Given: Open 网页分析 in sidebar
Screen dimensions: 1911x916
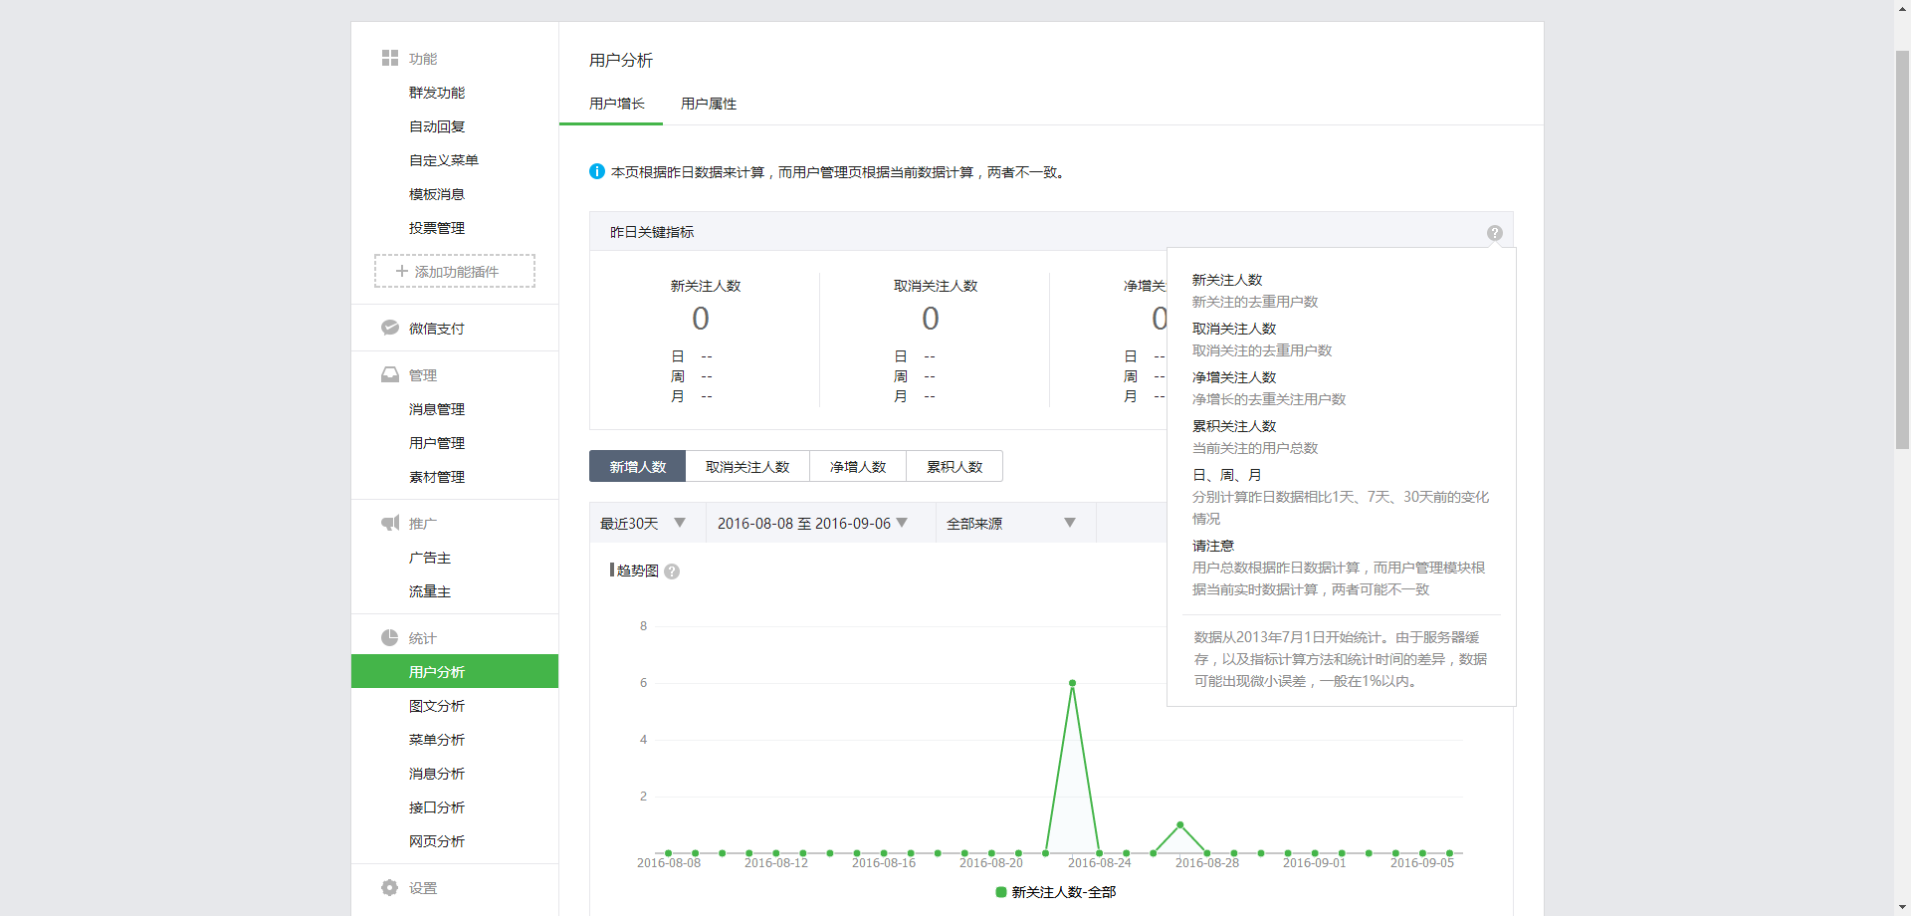Looking at the screenshot, I should click(x=437, y=841).
